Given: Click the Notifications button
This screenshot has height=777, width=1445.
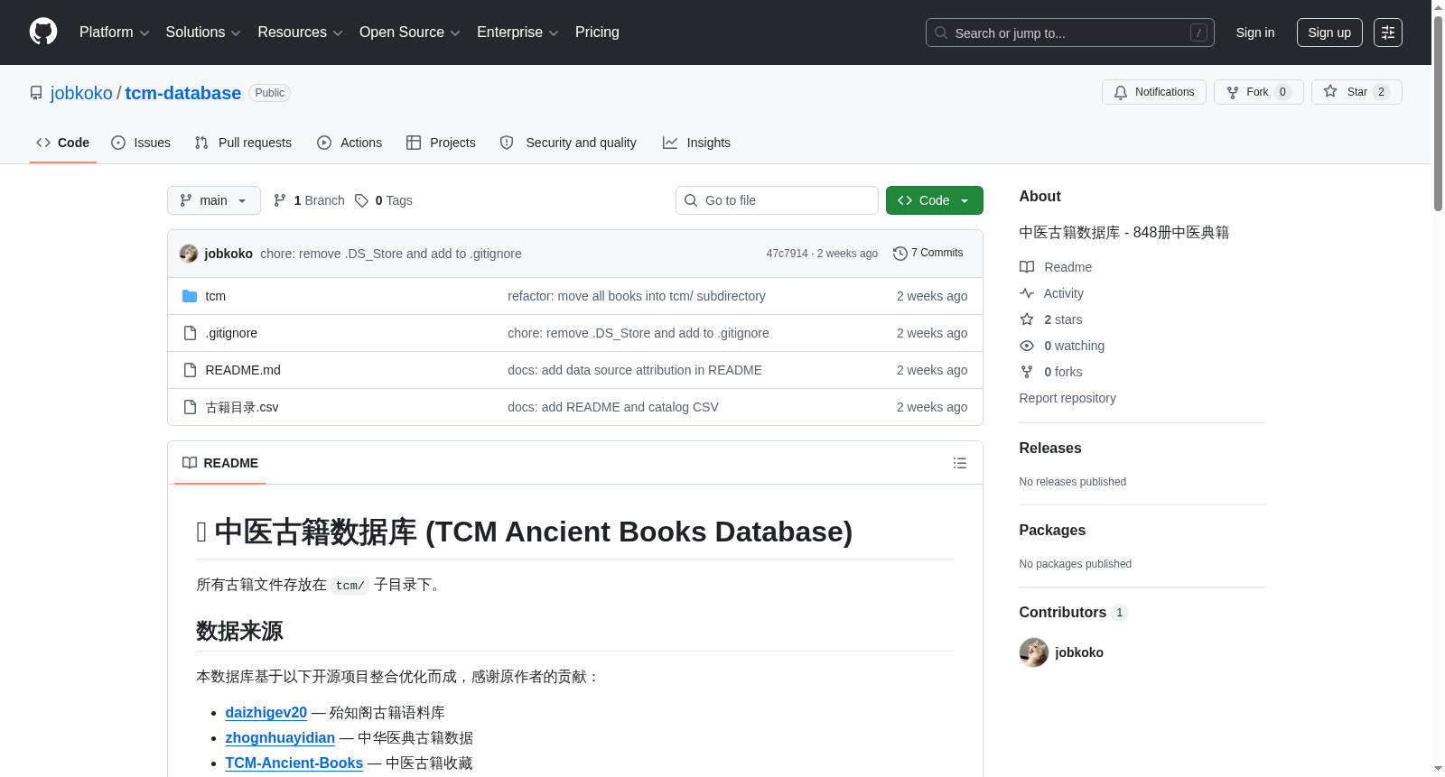Looking at the screenshot, I should pyautogui.click(x=1154, y=92).
